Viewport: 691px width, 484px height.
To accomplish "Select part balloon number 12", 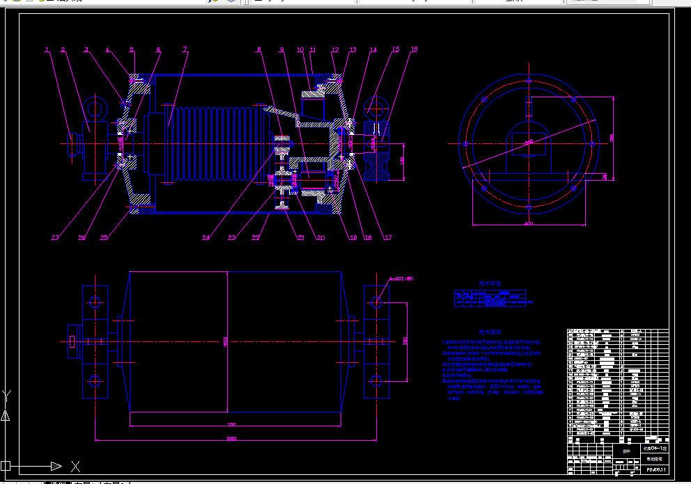I will pos(335,49).
